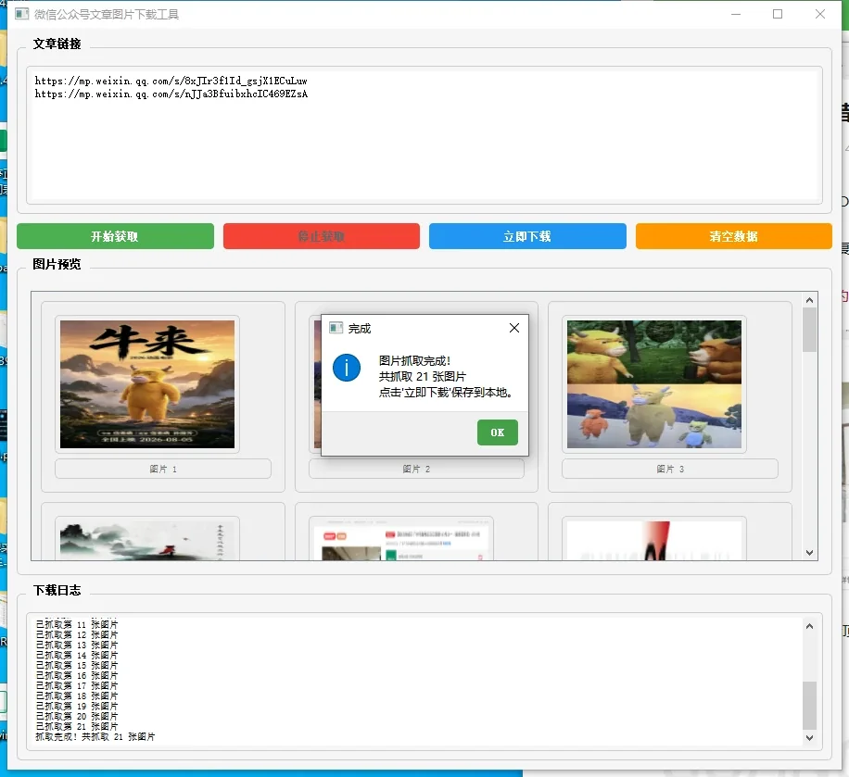Screen dimensions: 849x777
Task: Click the 下载日志 section heading
Action: pyautogui.click(x=57, y=590)
